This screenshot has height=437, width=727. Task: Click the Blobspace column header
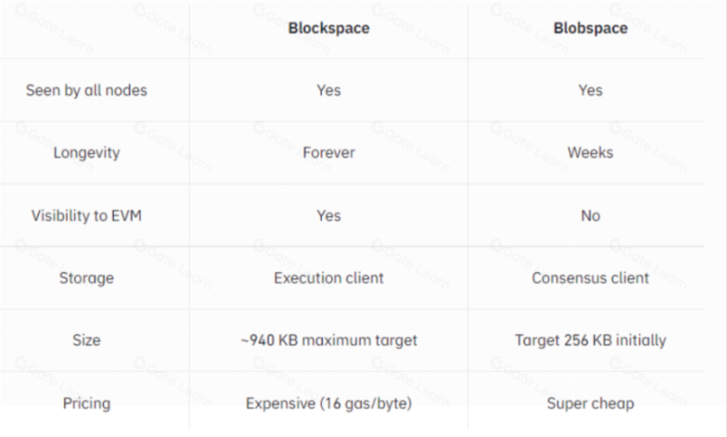(x=590, y=28)
